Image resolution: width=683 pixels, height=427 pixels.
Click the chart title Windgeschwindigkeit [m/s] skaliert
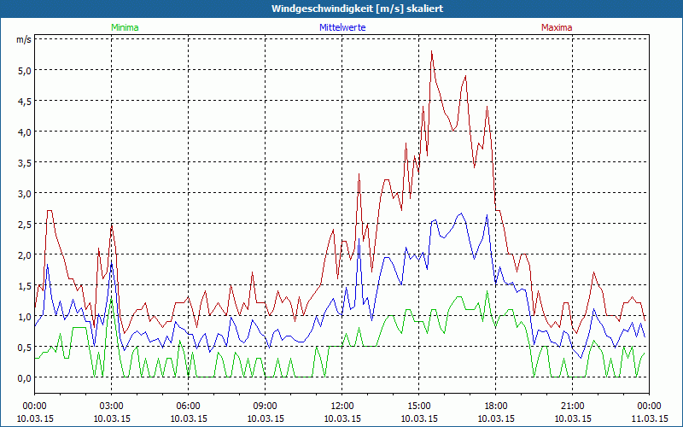(357, 9)
